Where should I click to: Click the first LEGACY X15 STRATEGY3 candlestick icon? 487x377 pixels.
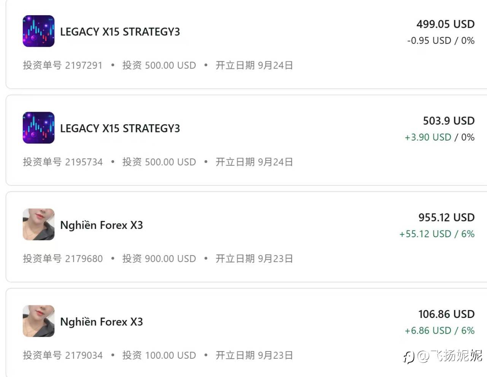(x=38, y=31)
